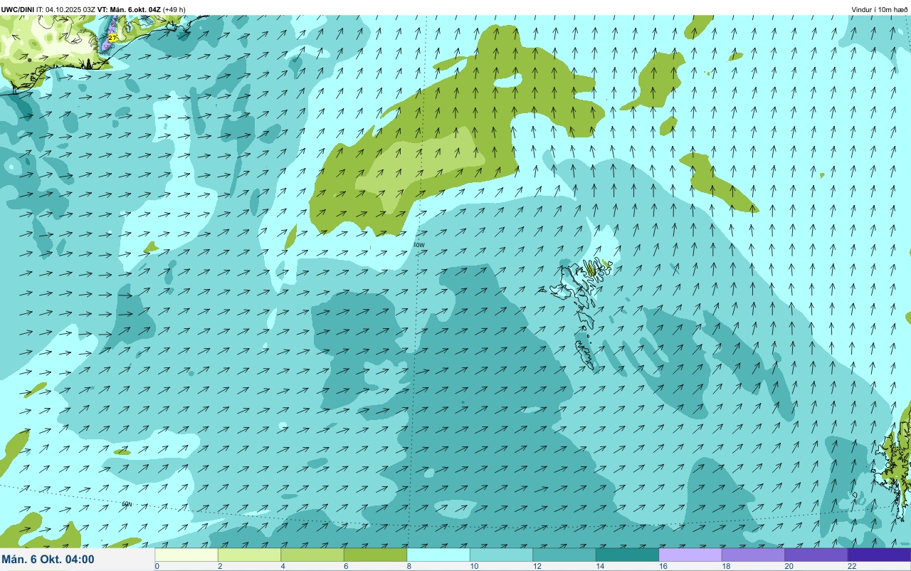Click the '60N' latitude label
This screenshot has height=571, width=911.
point(127,504)
